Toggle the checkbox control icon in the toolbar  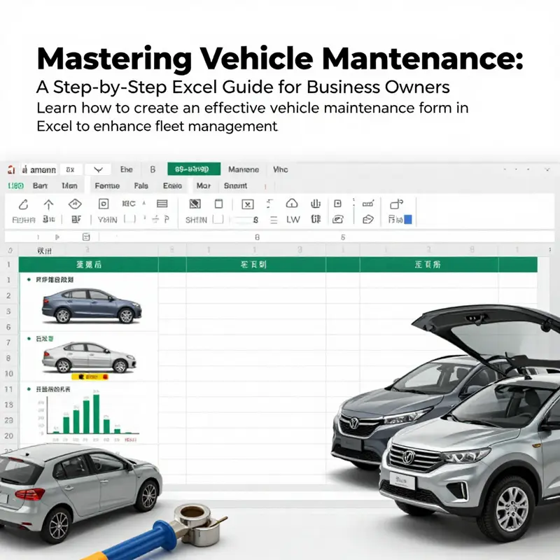click(x=337, y=203)
